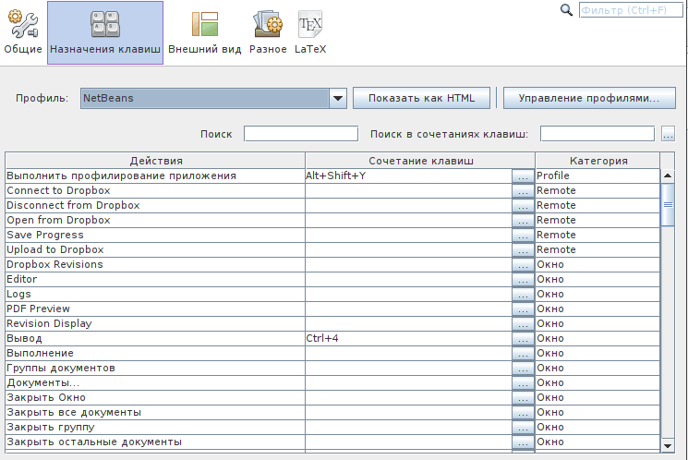This screenshot has height=460, width=688.
Task: Click the vertical scrollbar thumb
Action: pos(668,204)
